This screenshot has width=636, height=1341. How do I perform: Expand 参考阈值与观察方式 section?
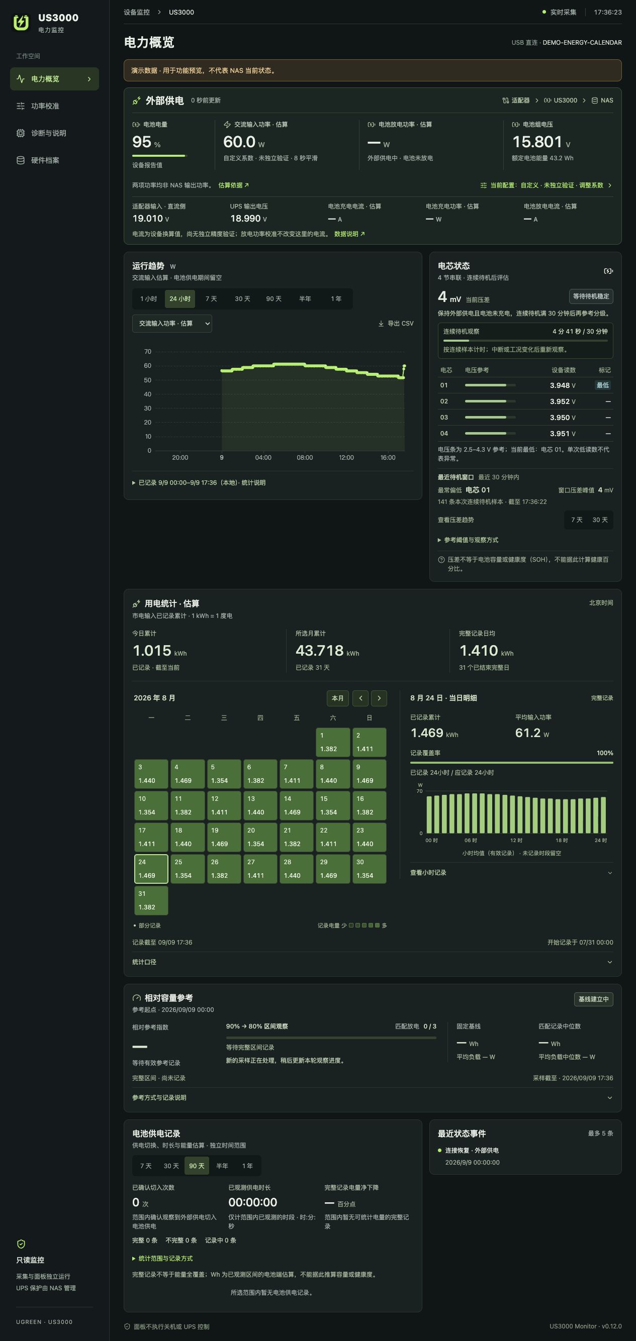(468, 540)
